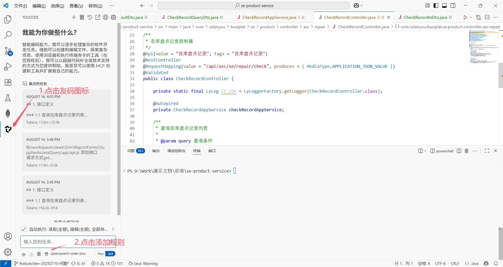Viewport: 503px width, 267px height.
Task: Open the Explorer view in activity bar
Action: tap(8, 19)
